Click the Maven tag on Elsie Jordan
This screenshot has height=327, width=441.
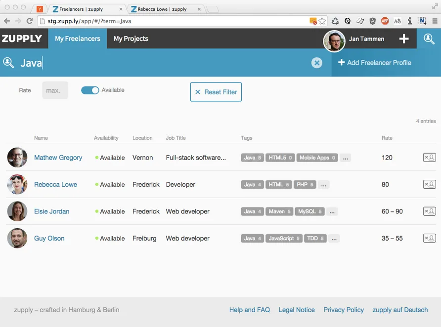[279, 211]
